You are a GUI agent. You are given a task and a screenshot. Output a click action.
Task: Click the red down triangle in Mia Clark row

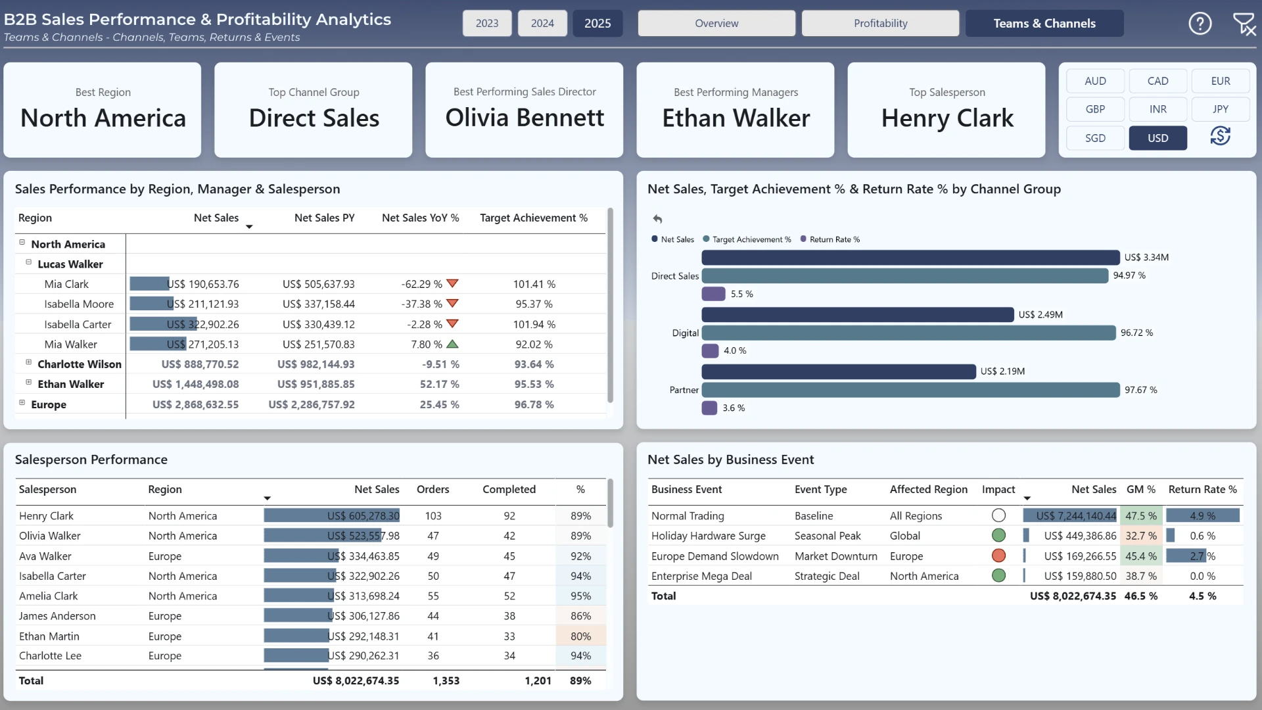point(452,283)
